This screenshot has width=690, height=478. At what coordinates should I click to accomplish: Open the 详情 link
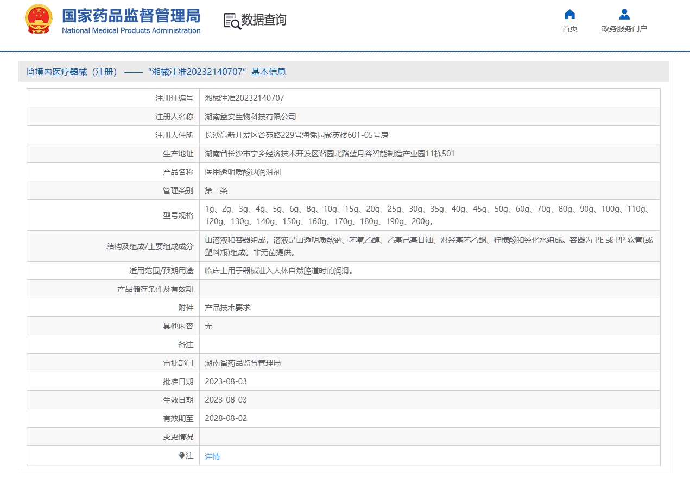212,456
